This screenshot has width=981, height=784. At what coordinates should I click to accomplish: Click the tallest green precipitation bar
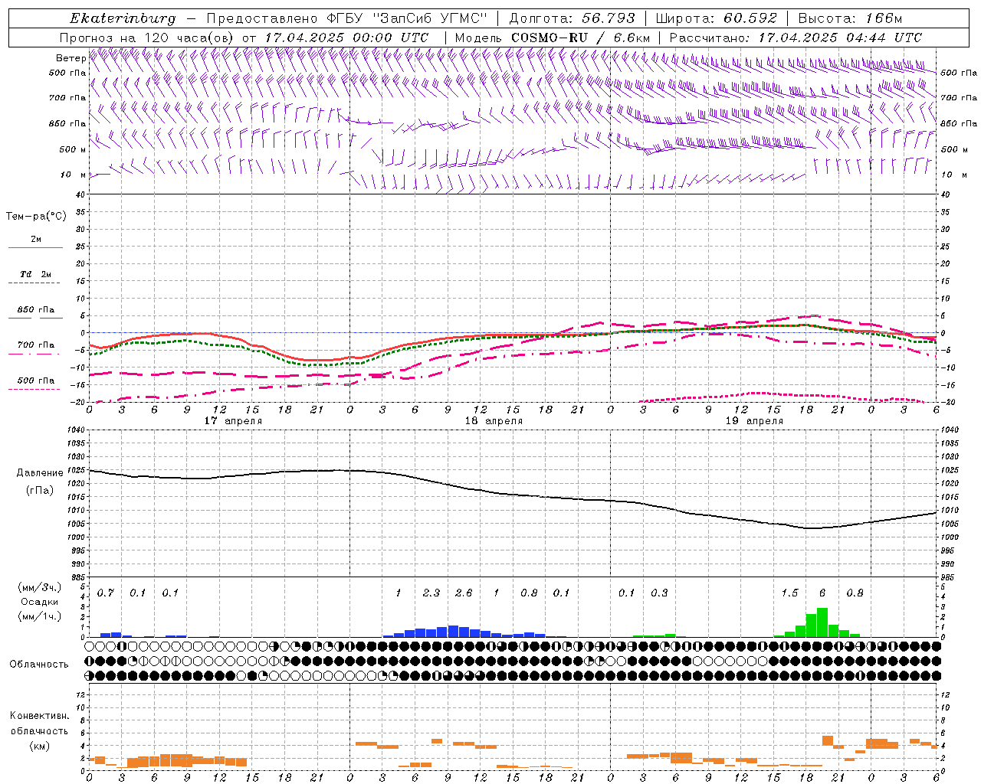(822, 622)
